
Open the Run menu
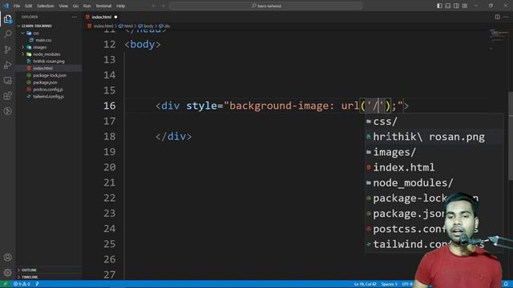[x=87, y=6]
